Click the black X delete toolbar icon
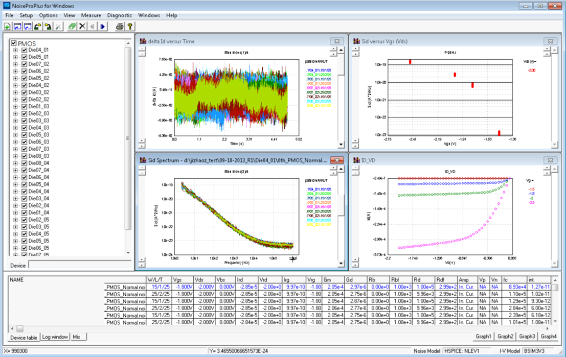 (82, 27)
